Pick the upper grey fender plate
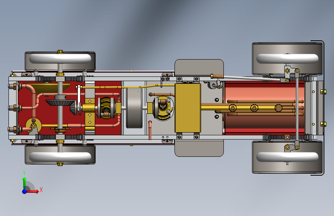Image resolution: width=334 pixels, height=216 pixels. coord(199,68)
